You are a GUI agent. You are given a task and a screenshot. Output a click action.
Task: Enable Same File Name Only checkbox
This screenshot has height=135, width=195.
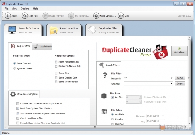(56, 62)
